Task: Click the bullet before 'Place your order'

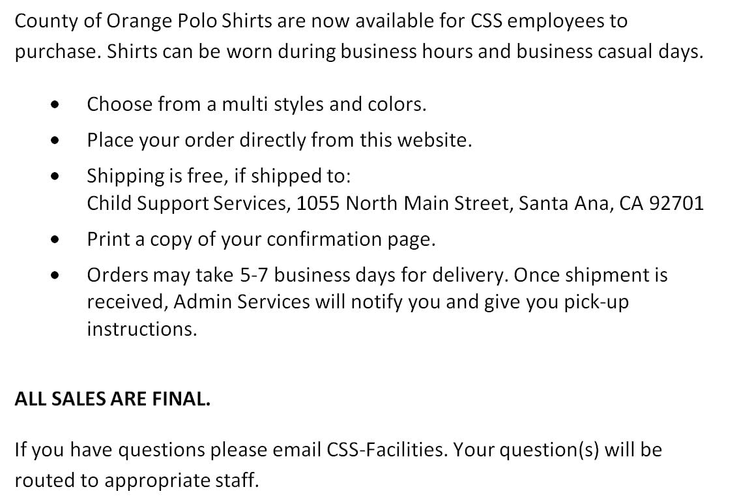Action: pyautogui.click(x=55, y=140)
